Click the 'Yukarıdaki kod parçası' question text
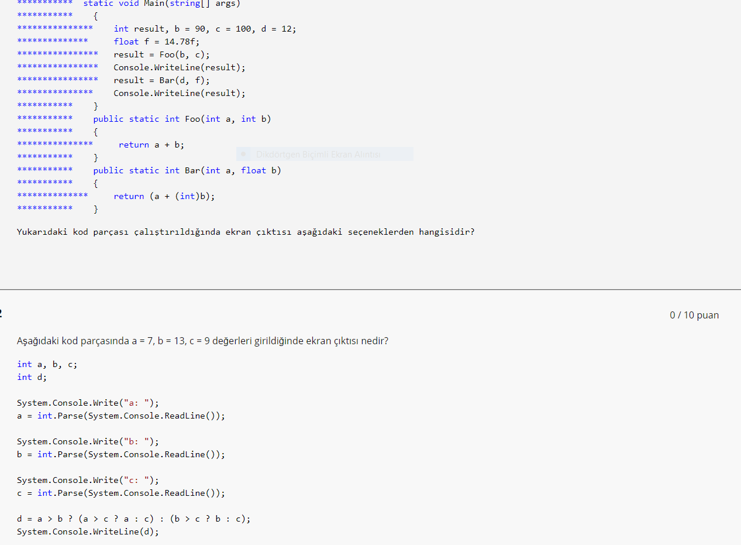 pos(246,232)
